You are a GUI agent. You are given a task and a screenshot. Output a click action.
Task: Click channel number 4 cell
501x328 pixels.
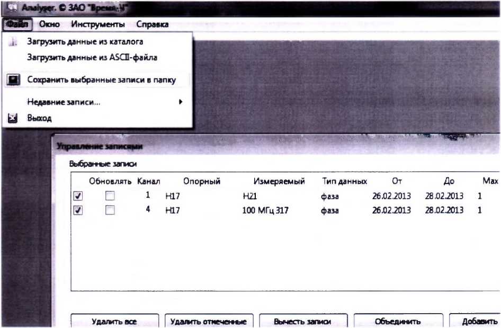(148, 209)
